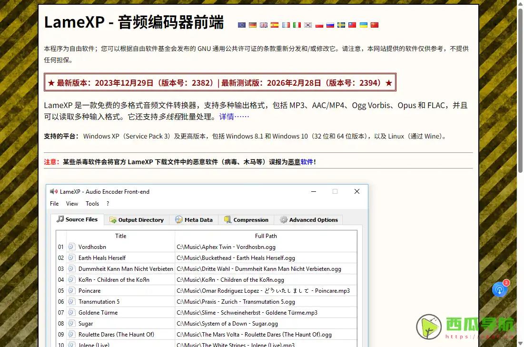Screen dimensions: 524x347
Task: Open the Meta Data tab
Action: click(194, 219)
